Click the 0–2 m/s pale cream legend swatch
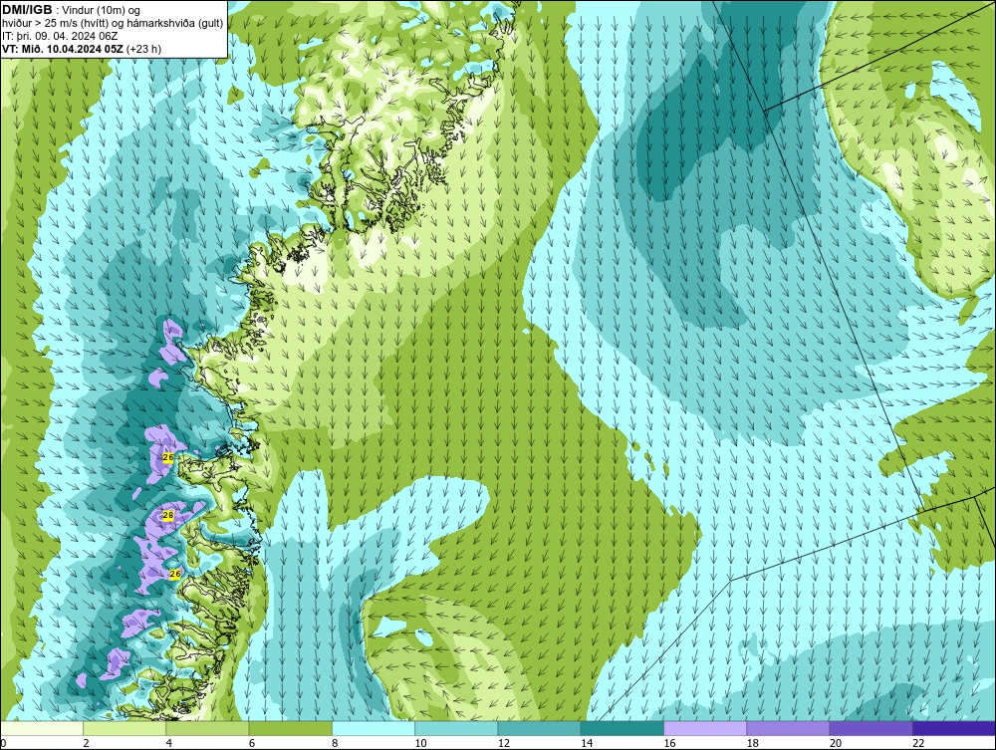 (41, 728)
